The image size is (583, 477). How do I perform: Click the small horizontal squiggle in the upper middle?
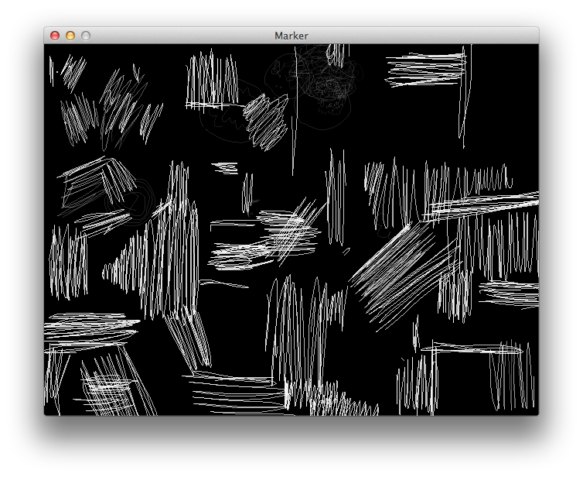(226, 166)
